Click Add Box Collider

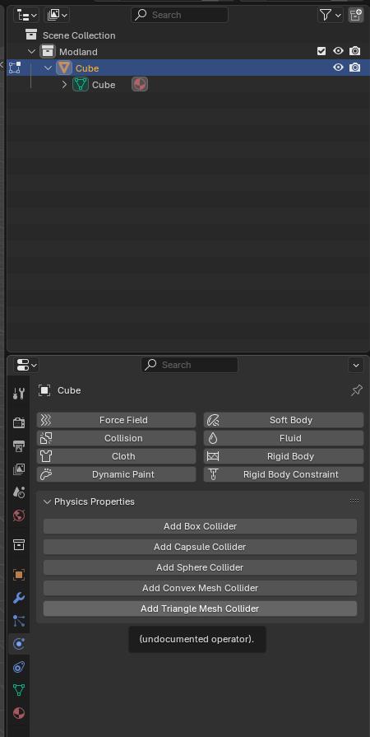point(200,526)
